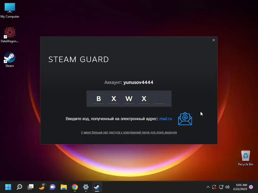Open File Explorer from the taskbar
Viewport: 258px width, 193px height.
click(x=64, y=187)
